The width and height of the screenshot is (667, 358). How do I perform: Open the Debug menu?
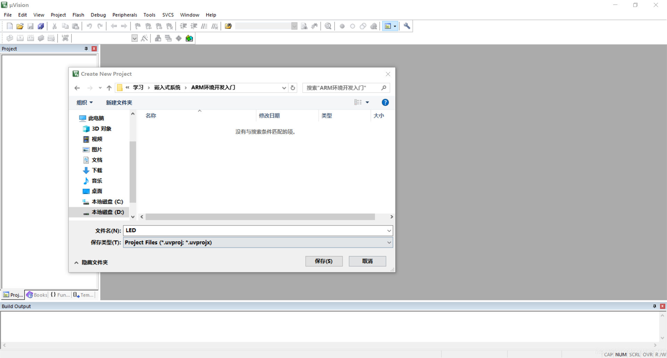(x=98, y=15)
